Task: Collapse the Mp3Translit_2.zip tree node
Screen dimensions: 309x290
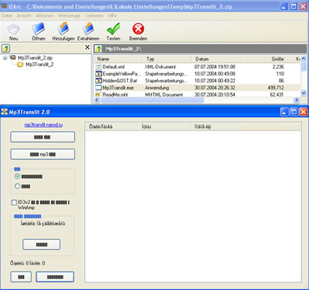Action: click(x=5, y=58)
